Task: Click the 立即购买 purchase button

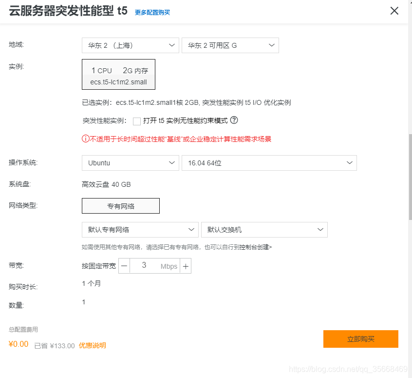Action: (x=360, y=338)
